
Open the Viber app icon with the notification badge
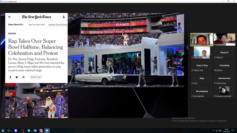point(41,130)
